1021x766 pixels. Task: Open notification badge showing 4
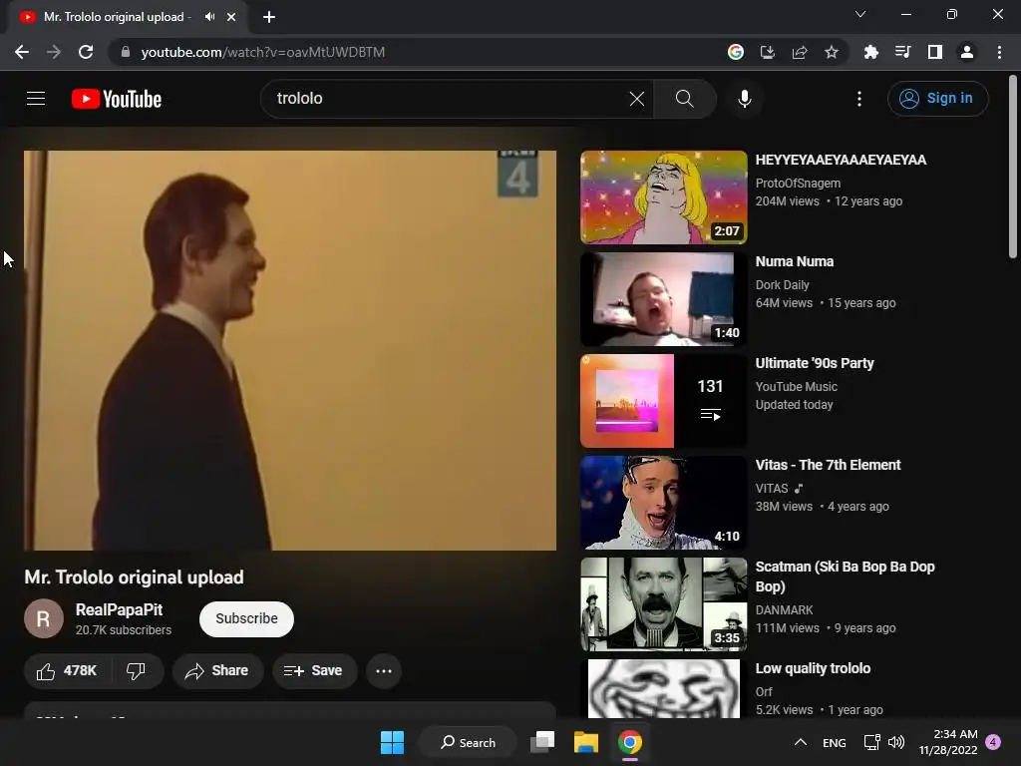click(x=993, y=742)
